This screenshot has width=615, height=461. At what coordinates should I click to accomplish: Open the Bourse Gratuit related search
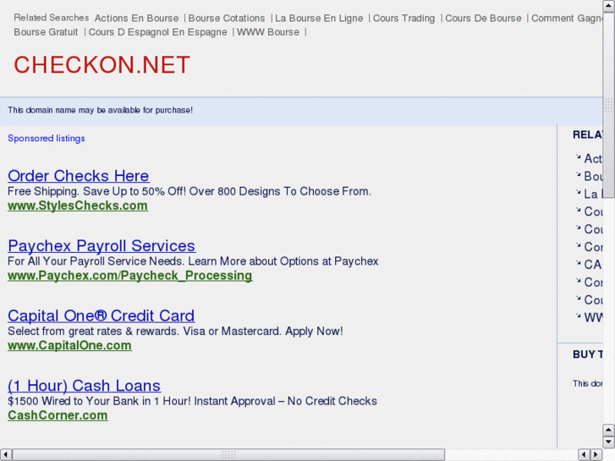pyautogui.click(x=46, y=32)
